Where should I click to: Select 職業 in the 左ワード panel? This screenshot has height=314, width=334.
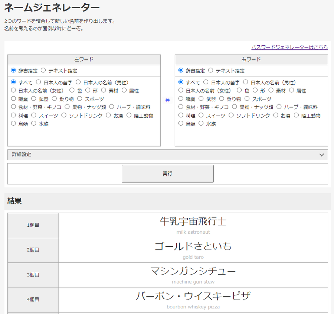(13, 98)
